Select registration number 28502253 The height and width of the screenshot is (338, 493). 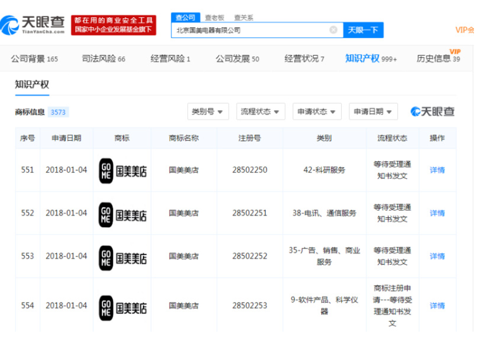(249, 306)
